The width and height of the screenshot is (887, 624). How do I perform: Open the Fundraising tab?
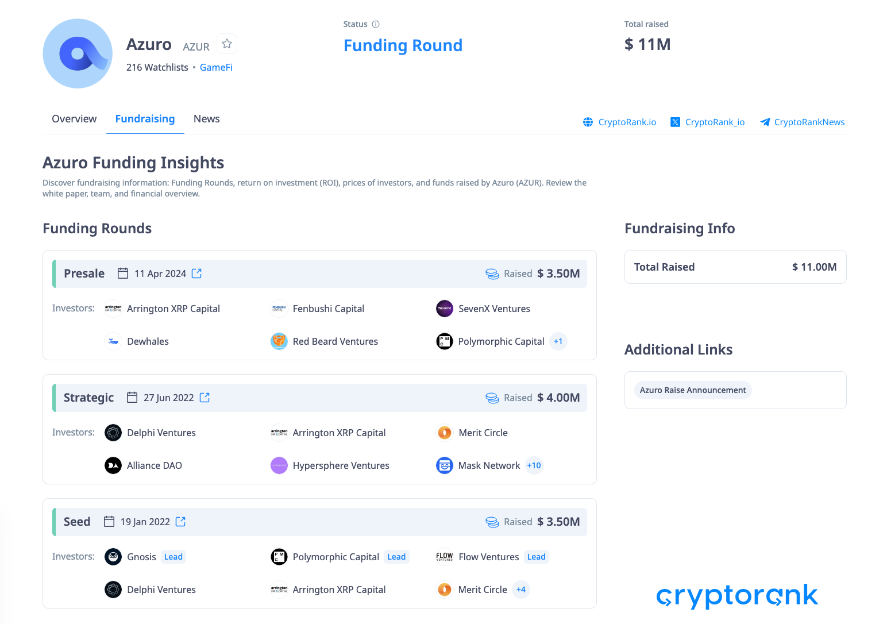coord(145,119)
